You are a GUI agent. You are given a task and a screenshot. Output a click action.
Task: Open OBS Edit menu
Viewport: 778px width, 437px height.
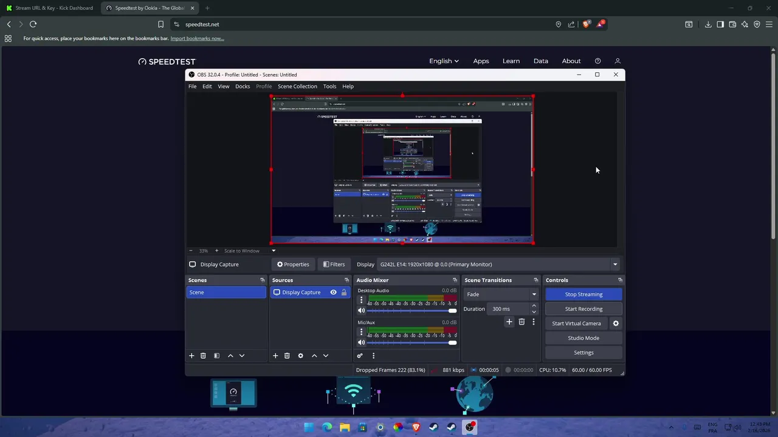click(x=207, y=86)
